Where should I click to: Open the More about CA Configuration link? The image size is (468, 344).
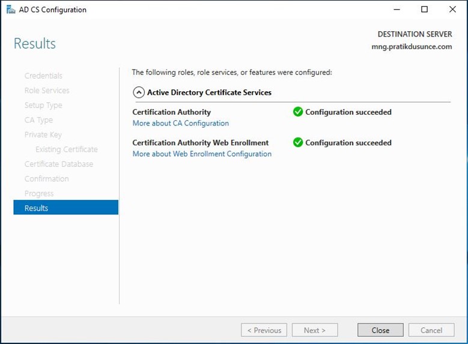[181, 123]
